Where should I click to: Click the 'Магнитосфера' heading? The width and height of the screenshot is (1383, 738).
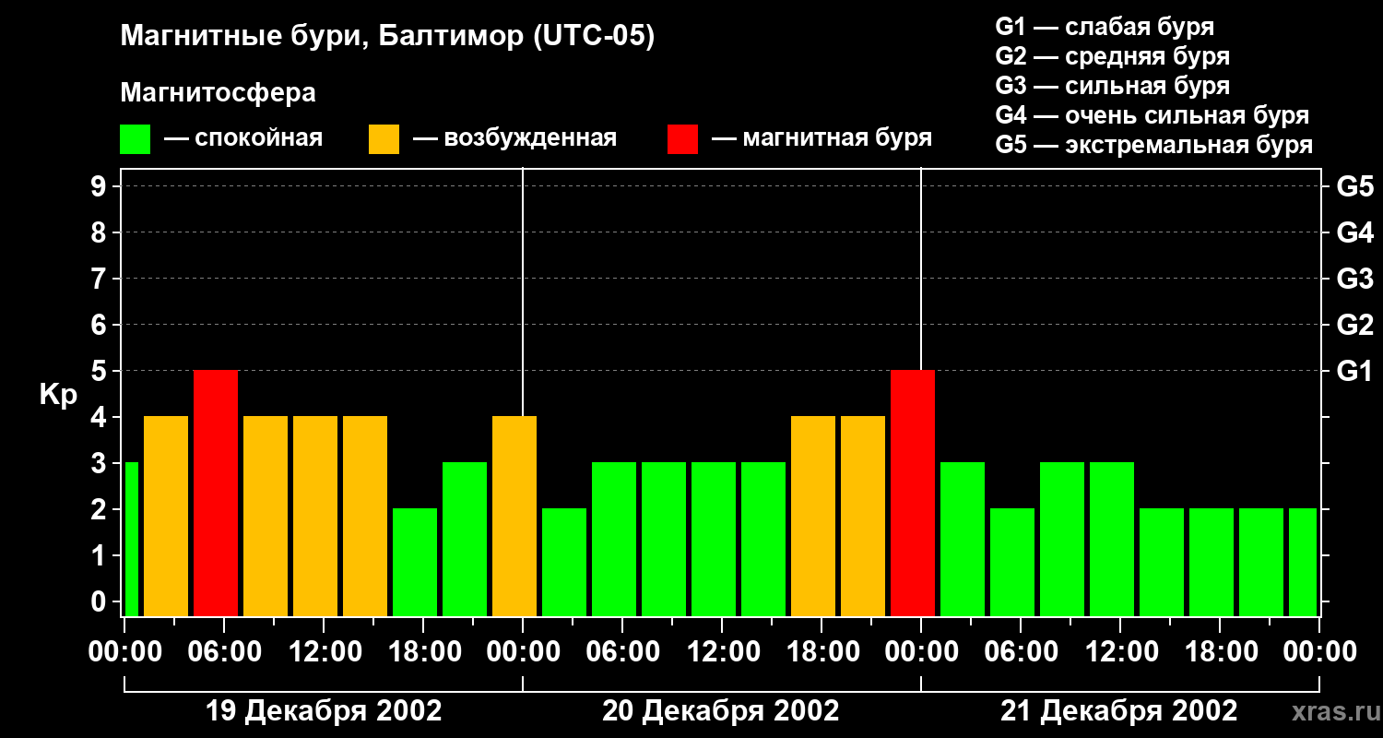(218, 93)
